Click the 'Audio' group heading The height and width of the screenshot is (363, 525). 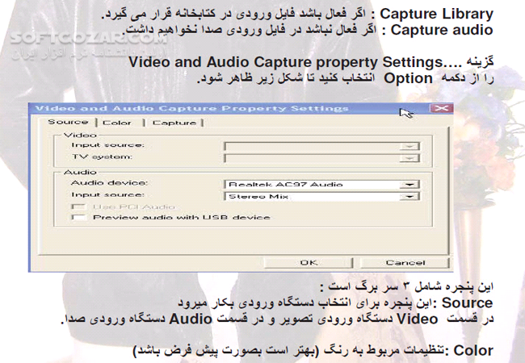(x=80, y=172)
